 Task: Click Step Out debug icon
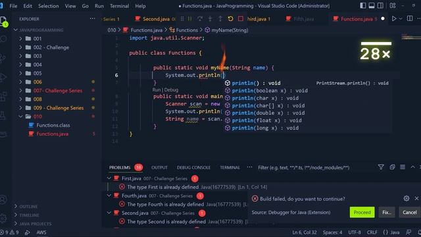(220, 18)
